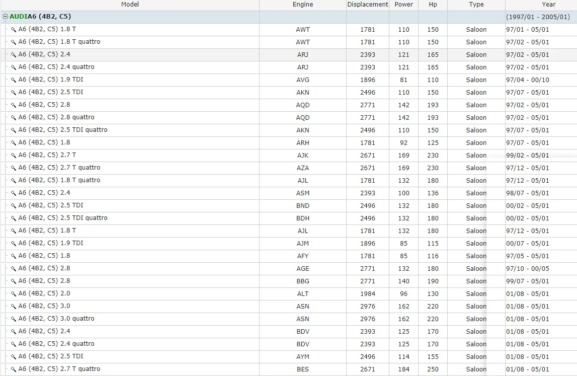Collapse the AUDI A6 (4B2, C5) group
The height and width of the screenshot is (376, 577).
(5, 17)
